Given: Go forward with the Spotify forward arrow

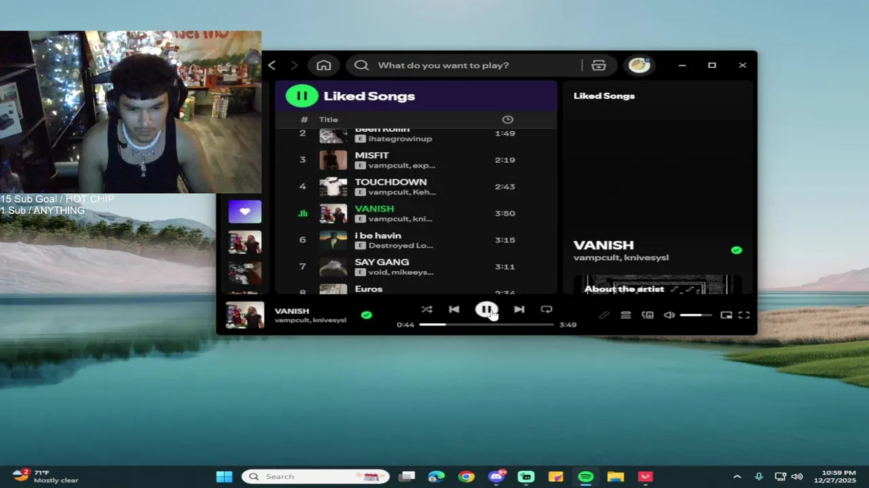Looking at the screenshot, I should pos(294,65).
